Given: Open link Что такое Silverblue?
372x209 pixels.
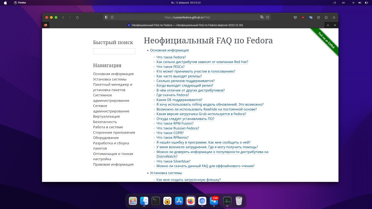Looking at the screenshot, I should [x=174, y=161].
